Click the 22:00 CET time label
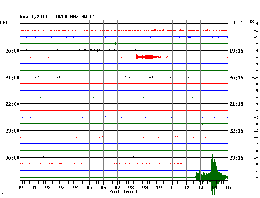260x198 pixels. (x=12, y=104)
